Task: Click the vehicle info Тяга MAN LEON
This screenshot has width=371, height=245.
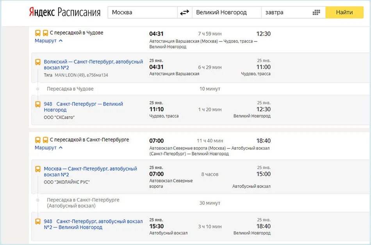Action: coord(76,75)
